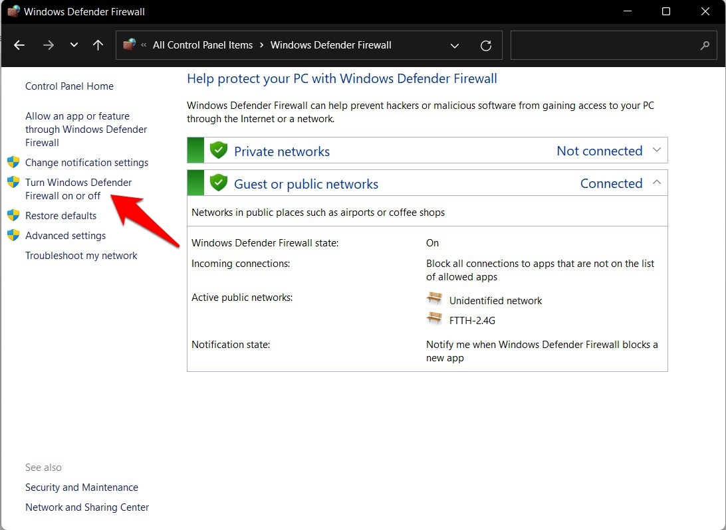726x530 pixels.
Task: Click the green shield beside Guest or public networks
Action: [218, 183]
